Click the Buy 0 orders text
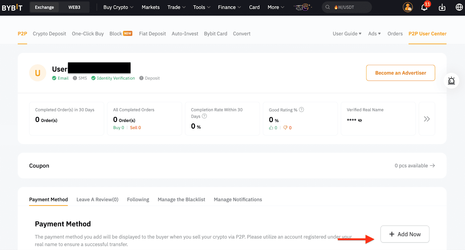The width and height of the screenshot is (465, 250). tap(119, 128)
